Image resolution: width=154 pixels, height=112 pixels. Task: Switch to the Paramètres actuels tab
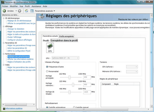(x=50, y=36)
